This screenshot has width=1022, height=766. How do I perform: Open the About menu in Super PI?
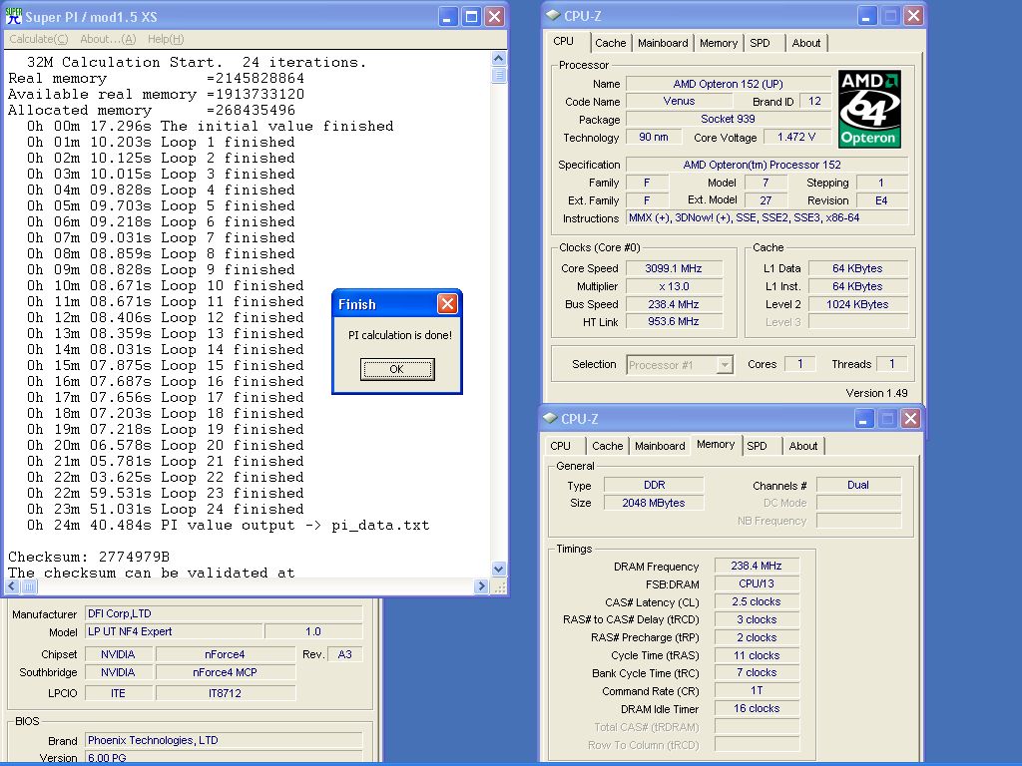108,39
